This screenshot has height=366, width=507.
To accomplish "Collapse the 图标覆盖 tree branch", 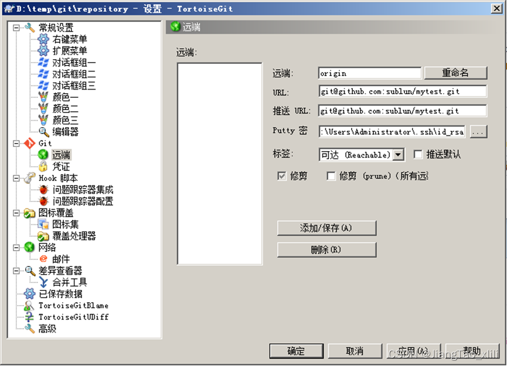I will point(18,213).
